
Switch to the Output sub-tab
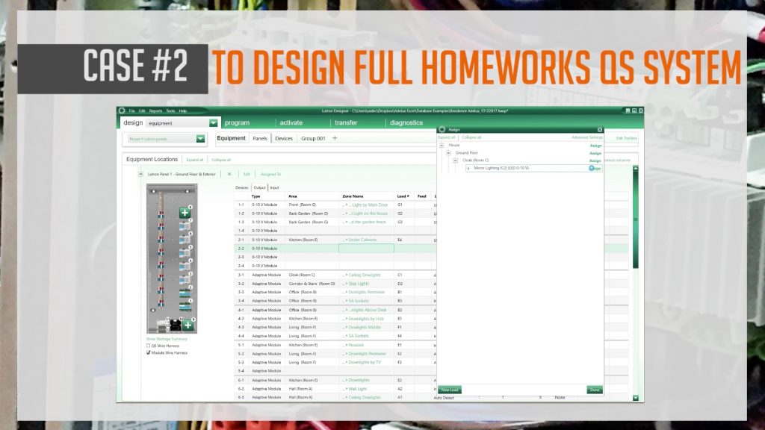(259, 187)
